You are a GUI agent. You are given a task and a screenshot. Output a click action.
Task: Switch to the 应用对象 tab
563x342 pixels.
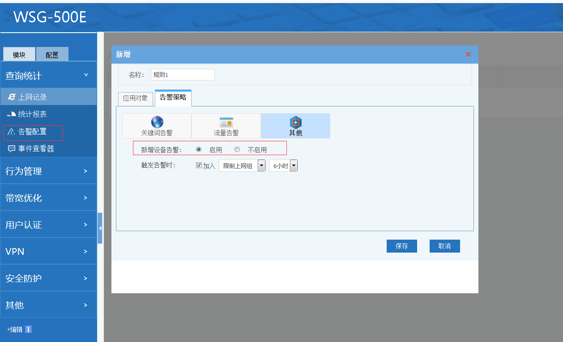click(135, 98)
